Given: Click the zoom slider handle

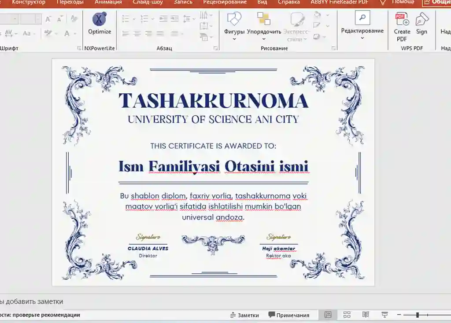Looking at the screenshot, I should point(418,315).
